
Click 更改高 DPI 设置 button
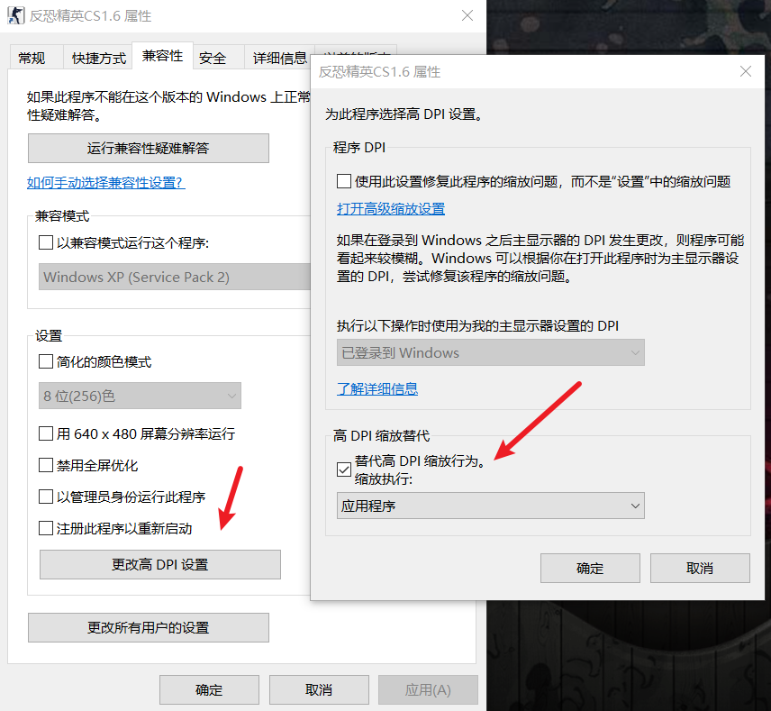click(160, 564)
